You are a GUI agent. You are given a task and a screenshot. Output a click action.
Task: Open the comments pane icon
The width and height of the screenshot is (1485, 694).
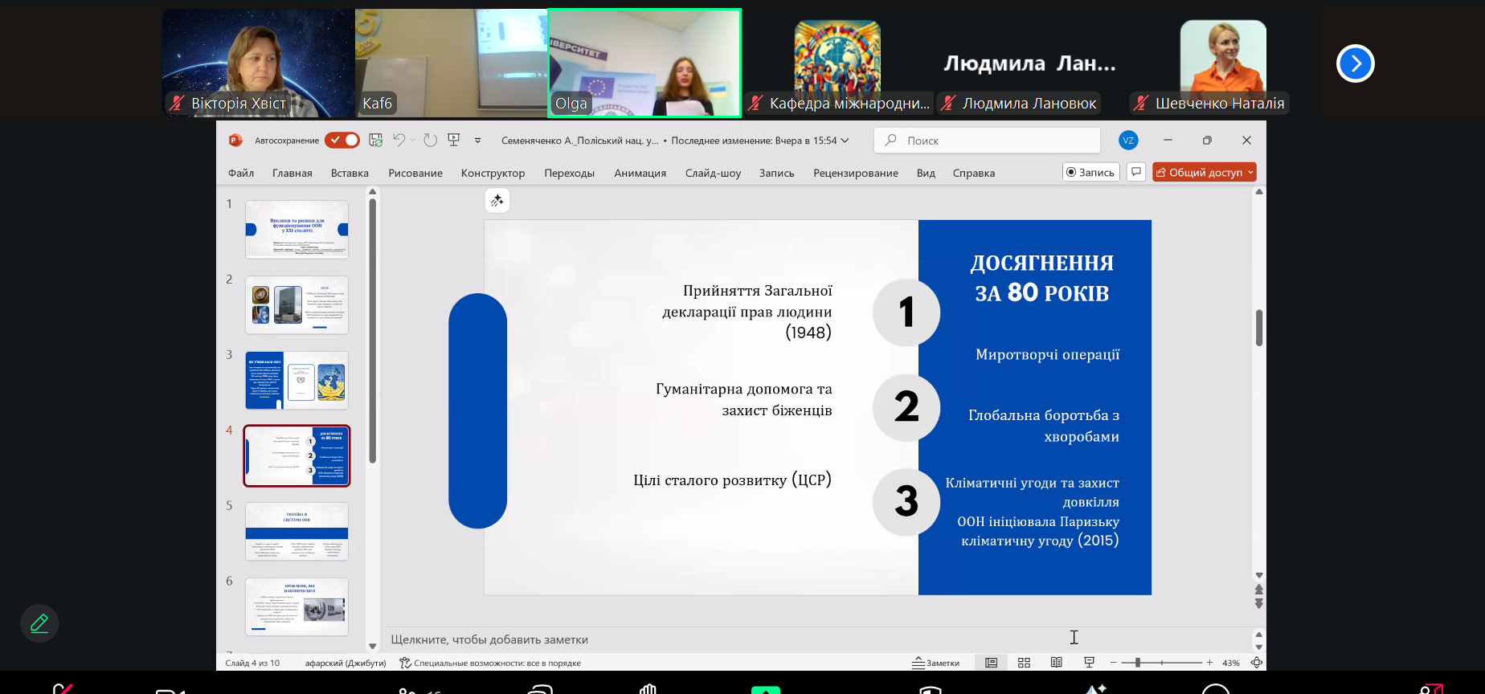coord(1136,172)
